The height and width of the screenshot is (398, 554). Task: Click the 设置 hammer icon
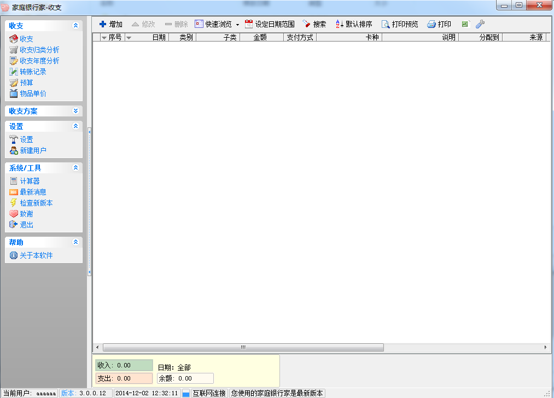coord(14,139)
